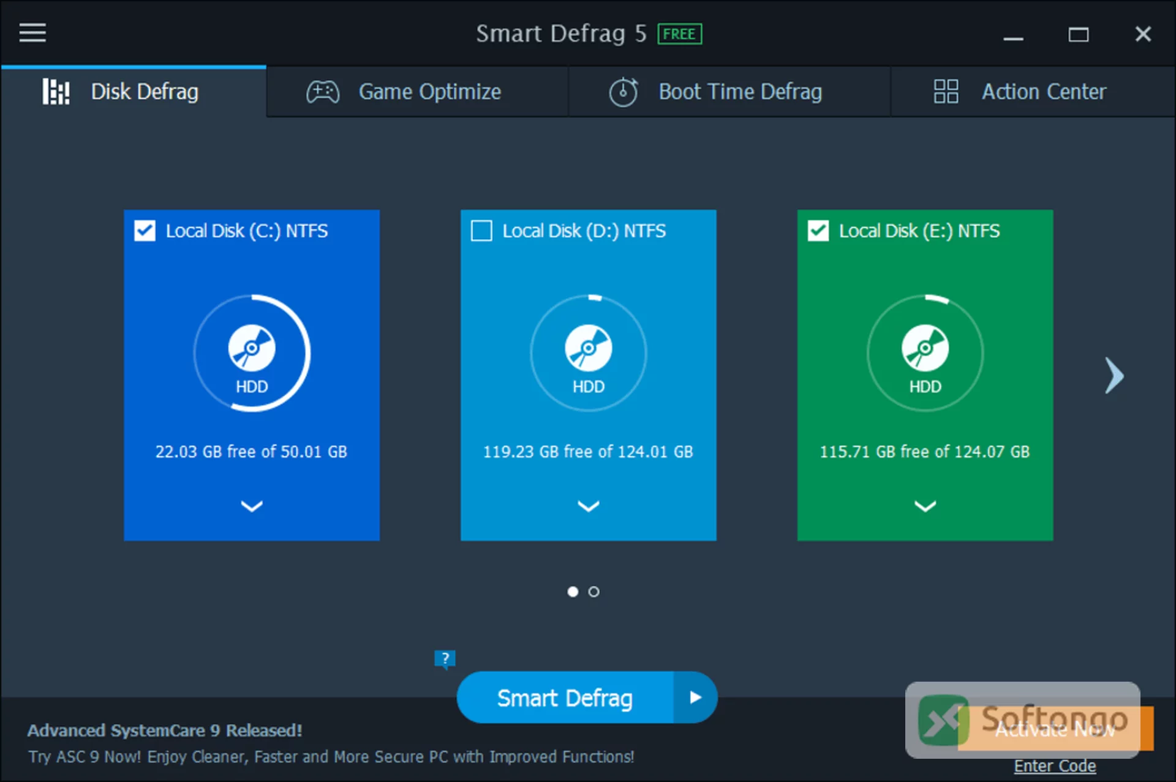Click the Game Optimize gamepad icon

point(323,92)
